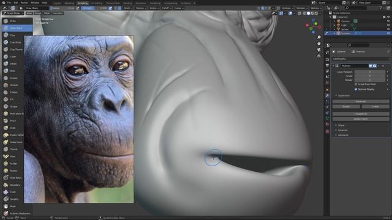Toggle visibility eye for selected Suzanne object

point(388,33)
